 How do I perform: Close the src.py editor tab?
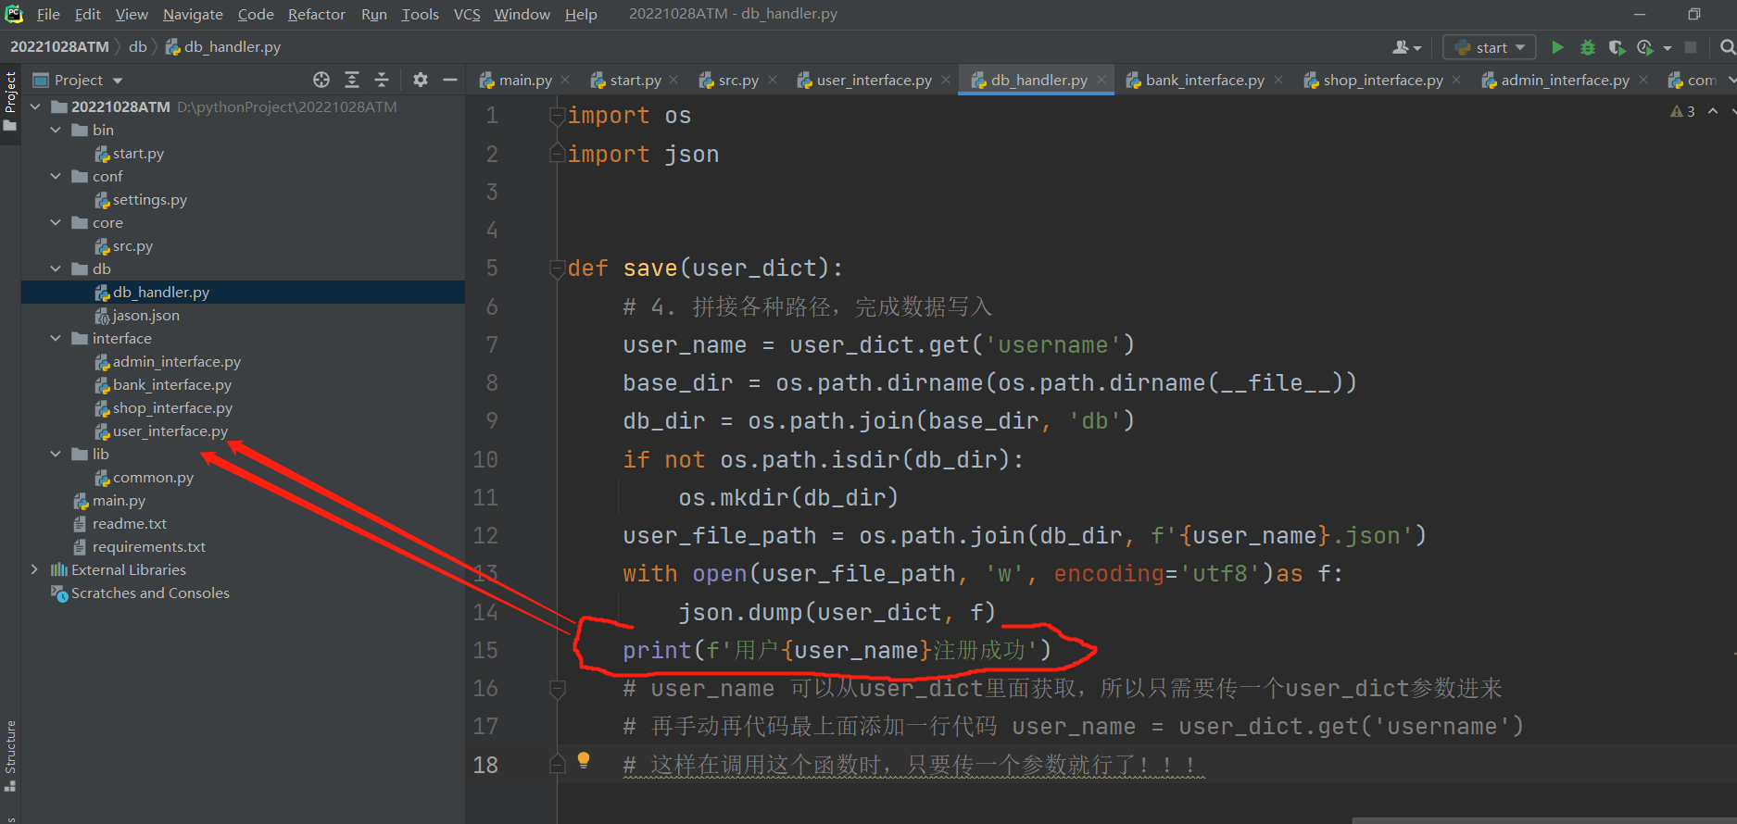coord(773,80)
